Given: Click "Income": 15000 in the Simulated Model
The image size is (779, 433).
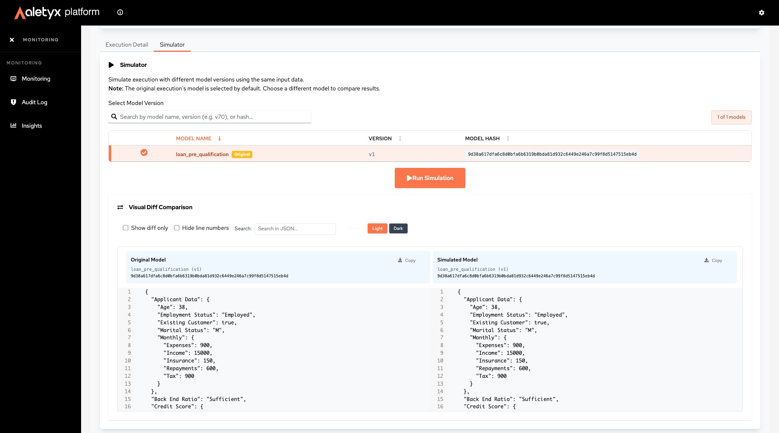Looking at the screenshot, I should 500,353.
